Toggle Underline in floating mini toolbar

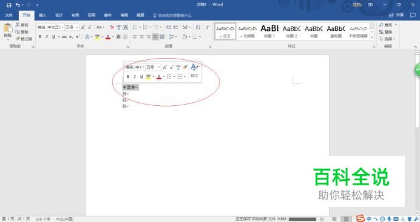click(141, 77)
